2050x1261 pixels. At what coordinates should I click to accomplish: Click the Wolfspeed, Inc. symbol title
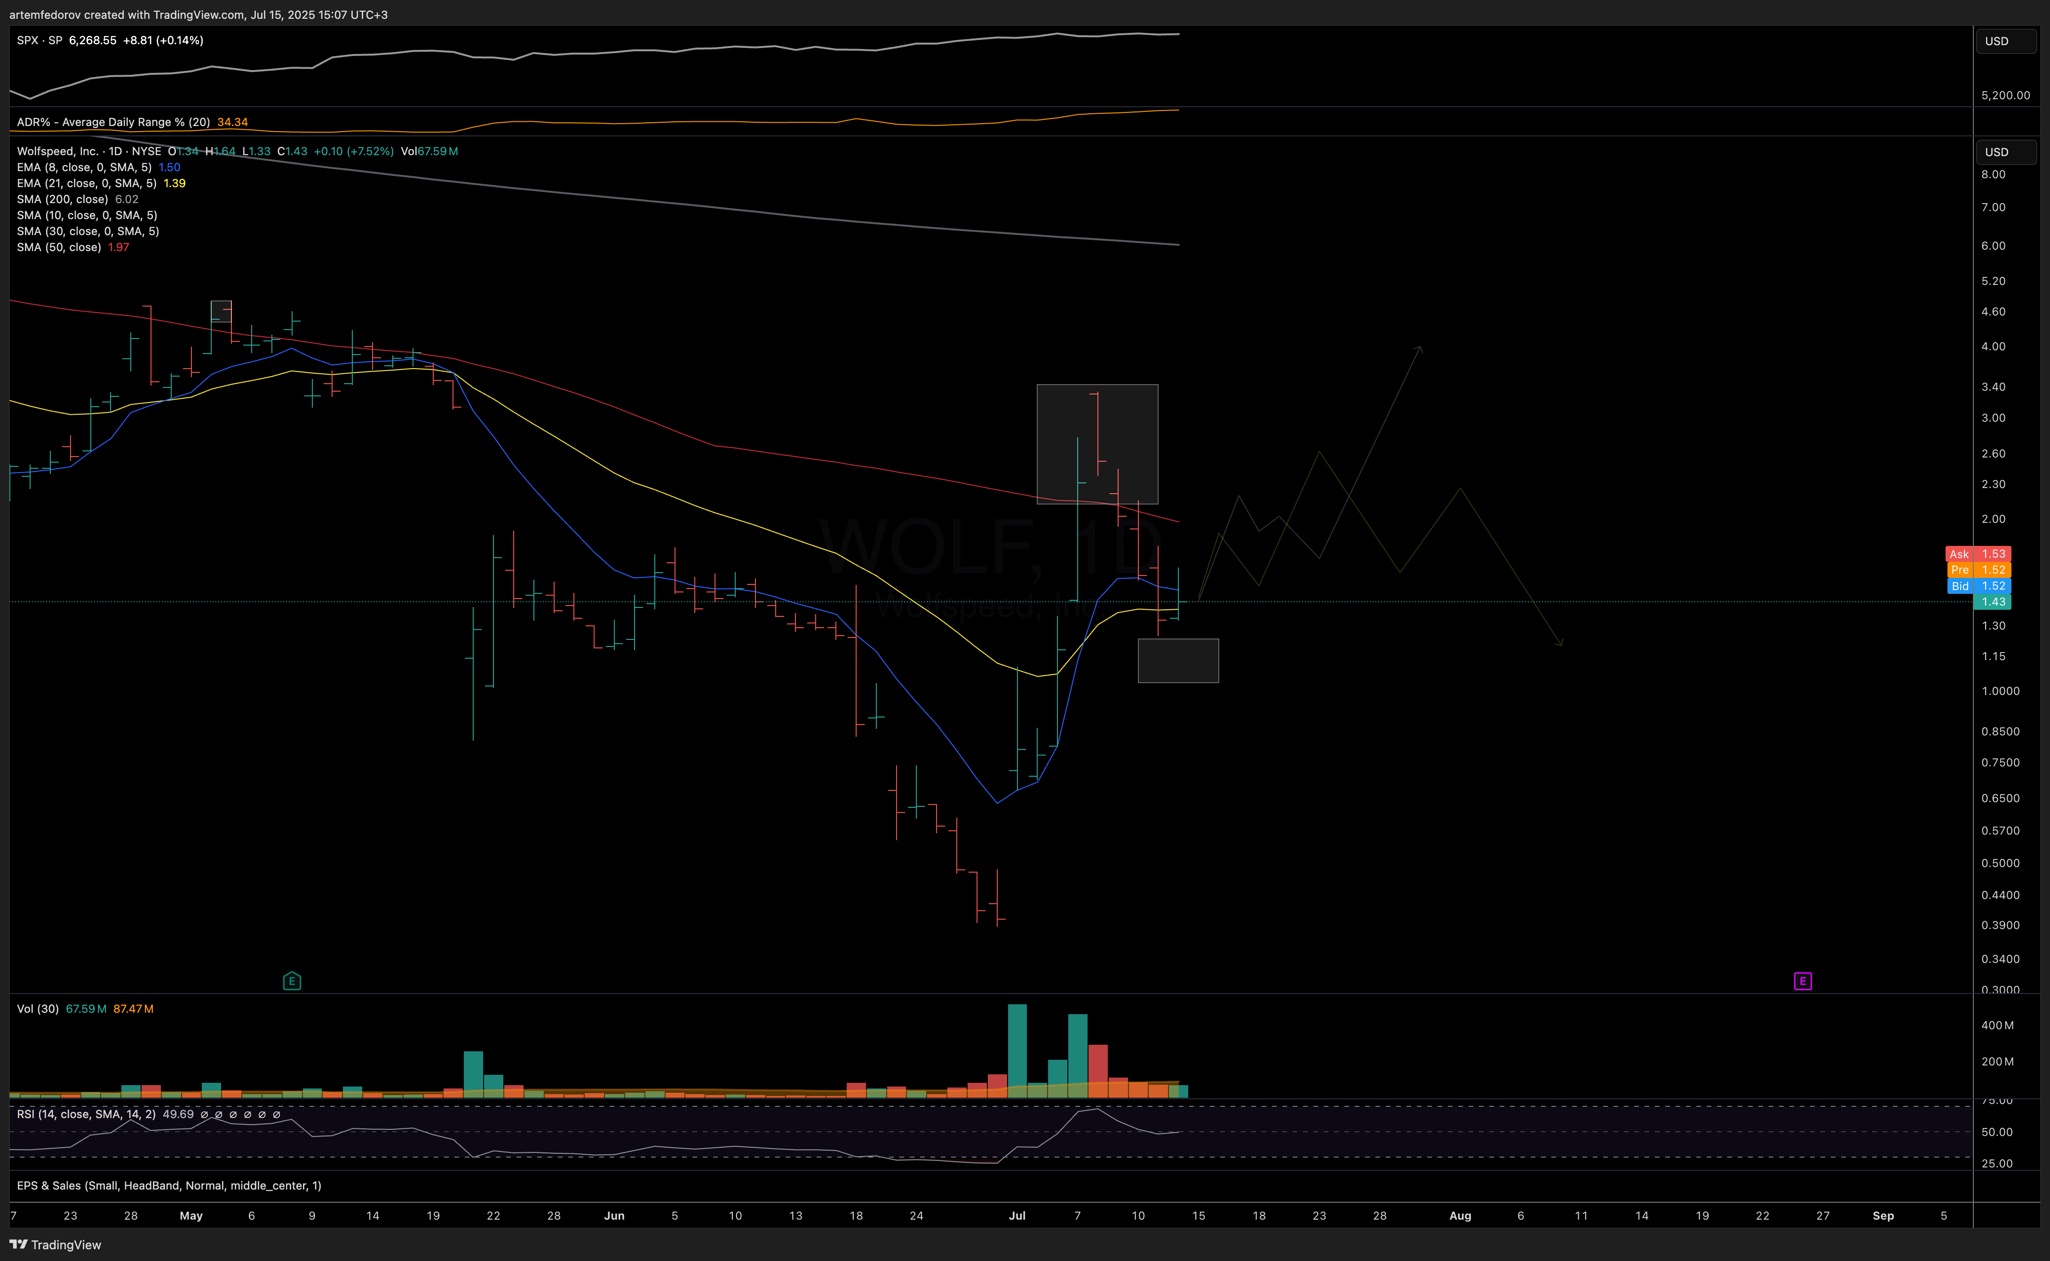(57, 151)
